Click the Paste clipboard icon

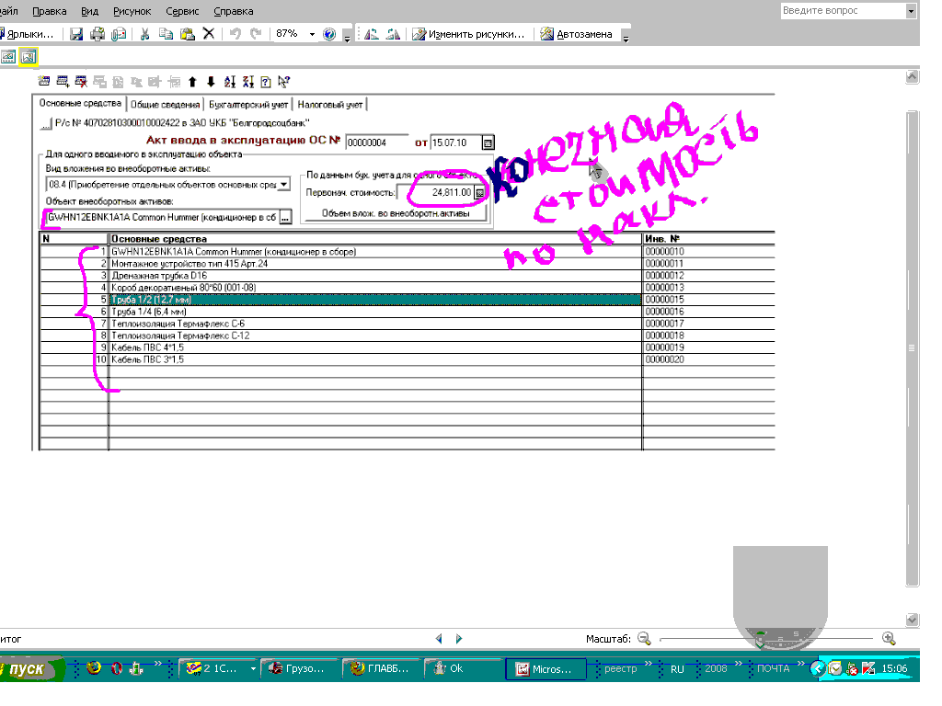[x=188, y=34]
